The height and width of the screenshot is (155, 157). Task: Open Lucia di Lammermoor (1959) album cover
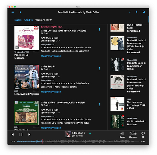point(117,64)
